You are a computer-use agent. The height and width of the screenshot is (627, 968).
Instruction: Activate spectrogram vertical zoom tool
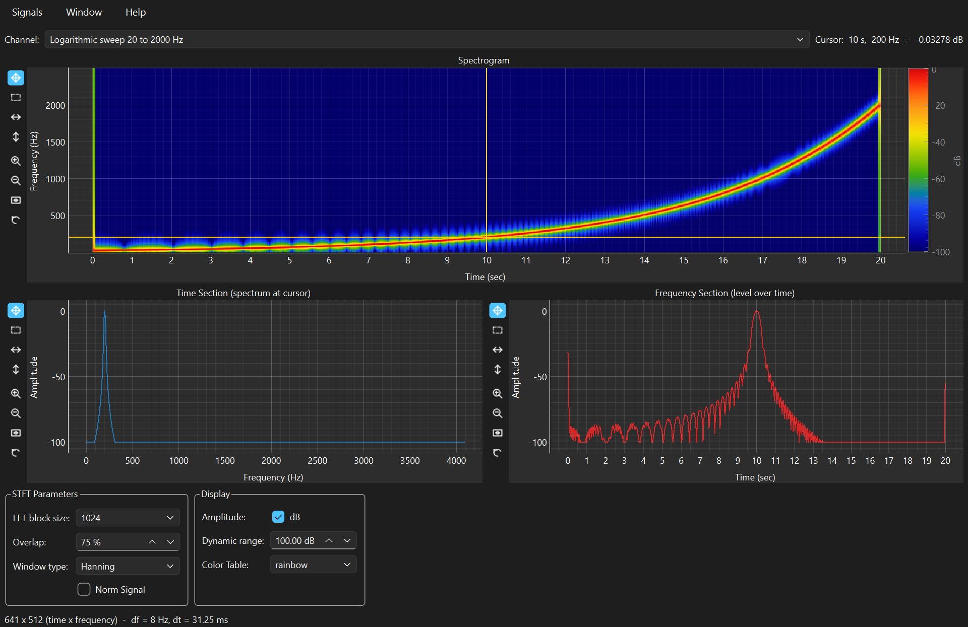tap(16, 136)
